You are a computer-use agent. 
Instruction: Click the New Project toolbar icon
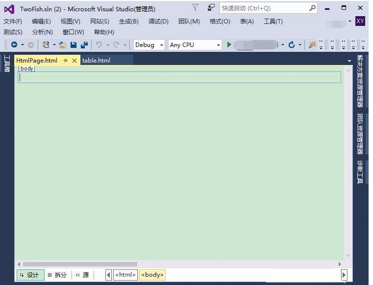[x=46, y=45]
